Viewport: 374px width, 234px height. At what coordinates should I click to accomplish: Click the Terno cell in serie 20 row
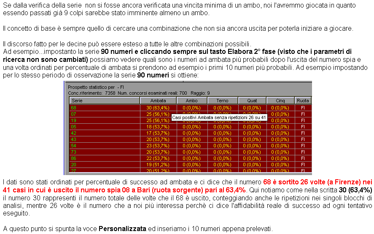click(x=223, y=165)
